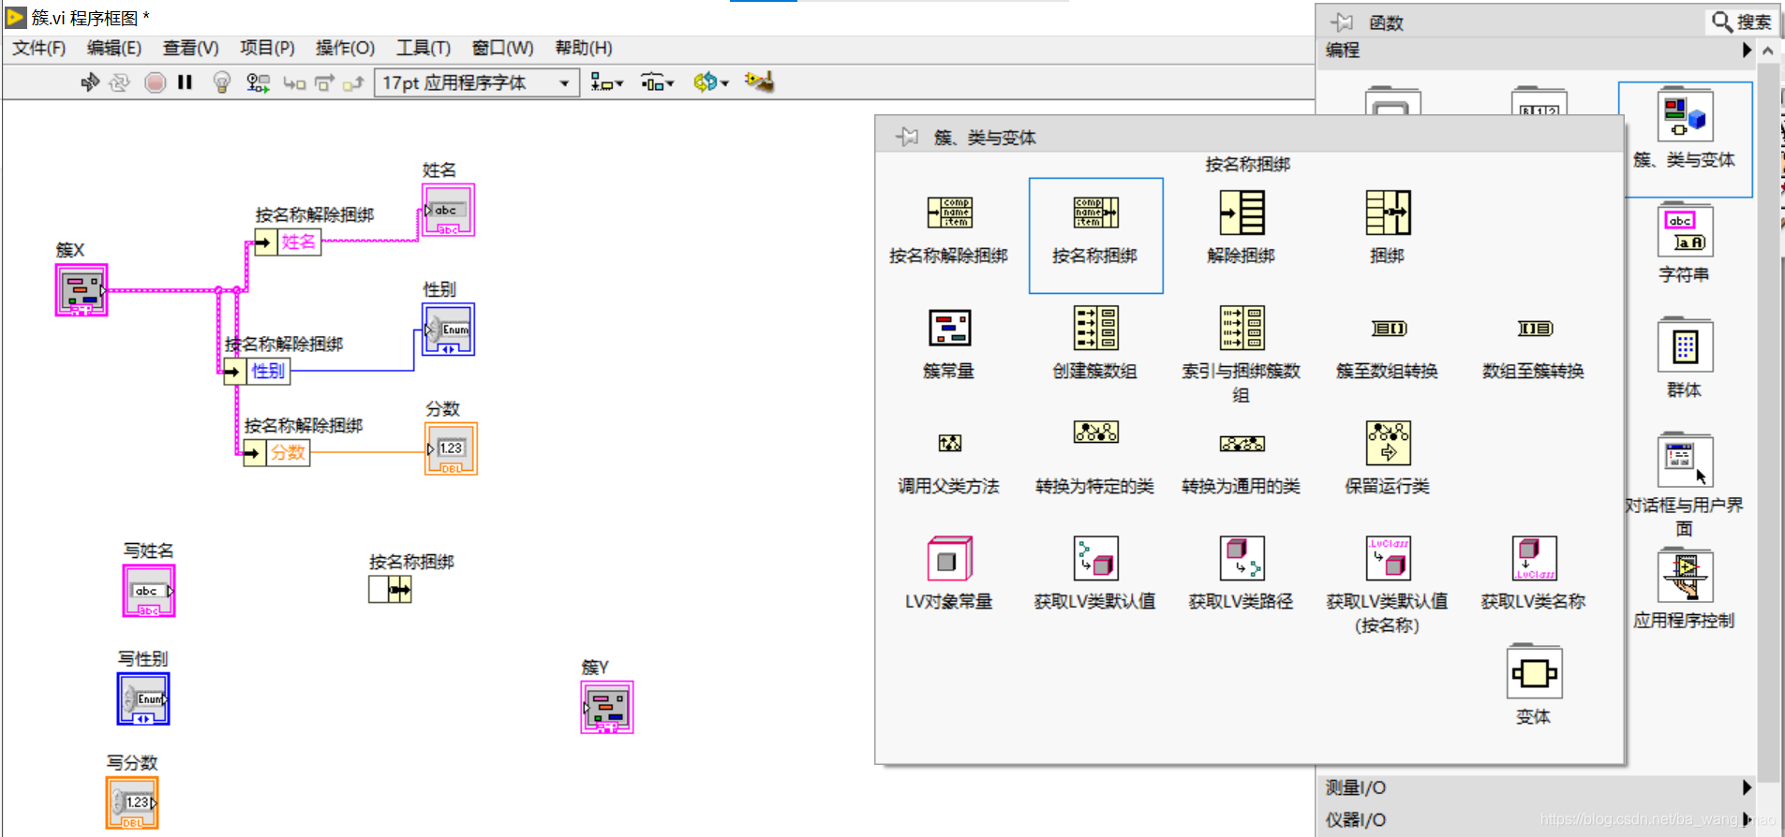This screenshot has height=837, width=1785.
Task: Select 转换为特定的类 icon
Action: (1095, 432)
